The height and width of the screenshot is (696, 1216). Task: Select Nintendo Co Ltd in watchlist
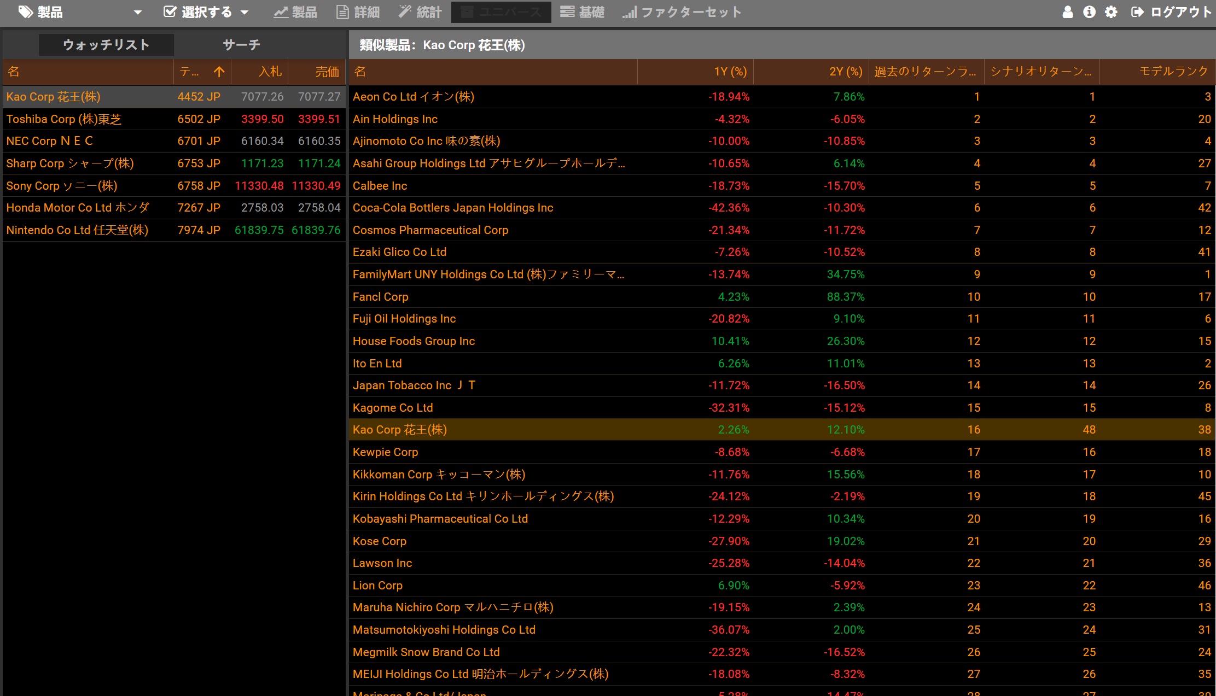(174, 230)
